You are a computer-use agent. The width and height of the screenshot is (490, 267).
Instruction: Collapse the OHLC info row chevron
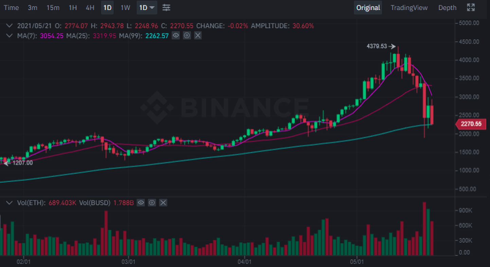pos(10,26)
